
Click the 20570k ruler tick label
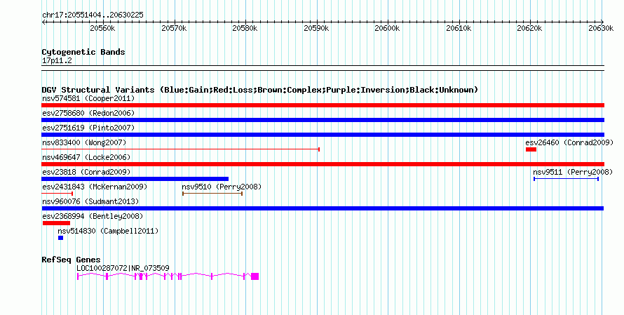click(x=174, y=28)
